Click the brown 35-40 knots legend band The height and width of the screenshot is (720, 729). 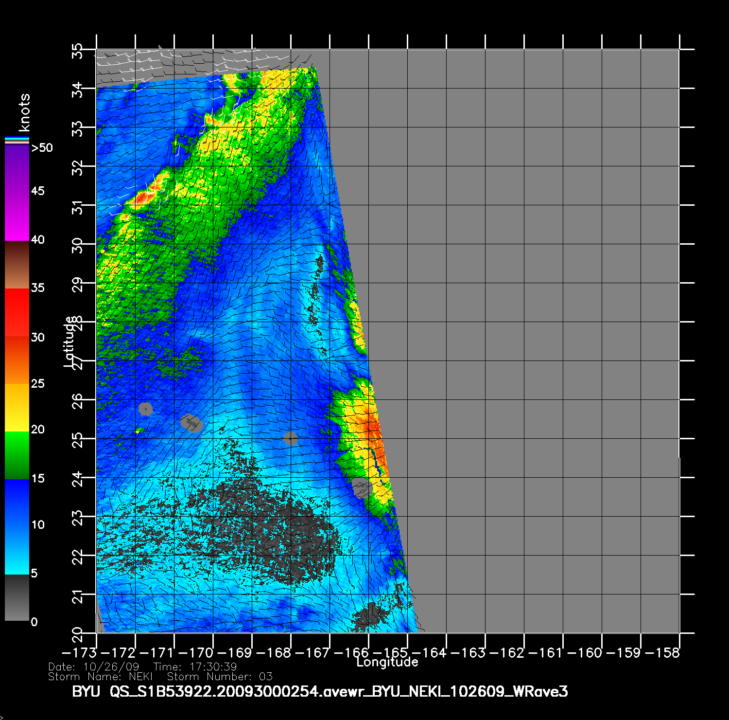[x=17, y=265]
